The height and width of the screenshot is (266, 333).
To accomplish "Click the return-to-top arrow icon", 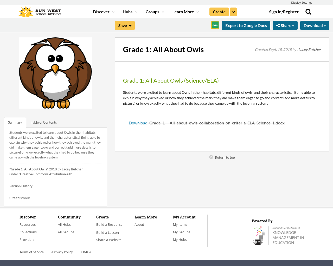I will 211,157.
